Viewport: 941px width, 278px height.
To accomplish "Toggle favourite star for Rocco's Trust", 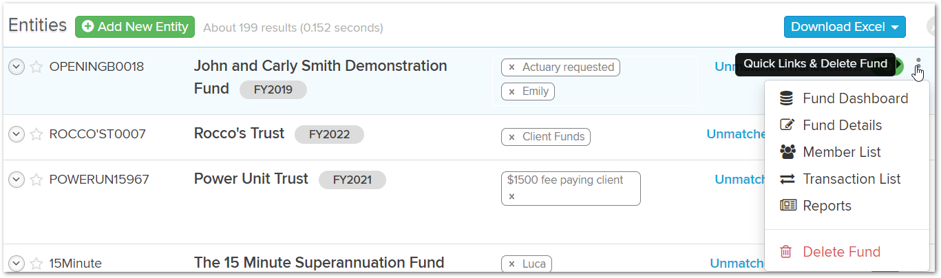I will pos(36,134).
